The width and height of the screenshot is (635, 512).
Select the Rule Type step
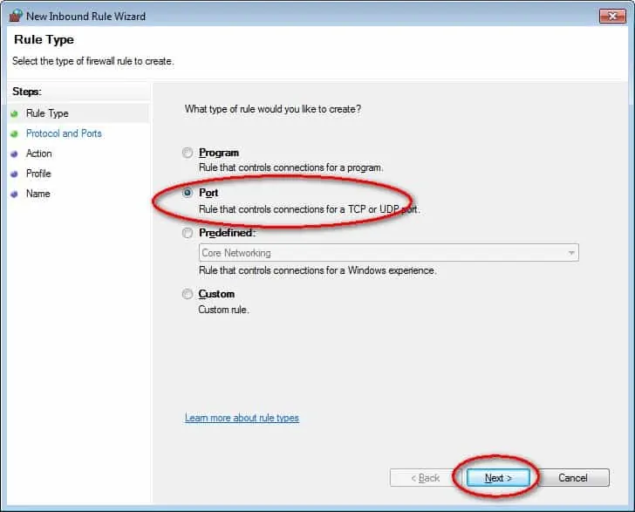[x=47, y=113]
